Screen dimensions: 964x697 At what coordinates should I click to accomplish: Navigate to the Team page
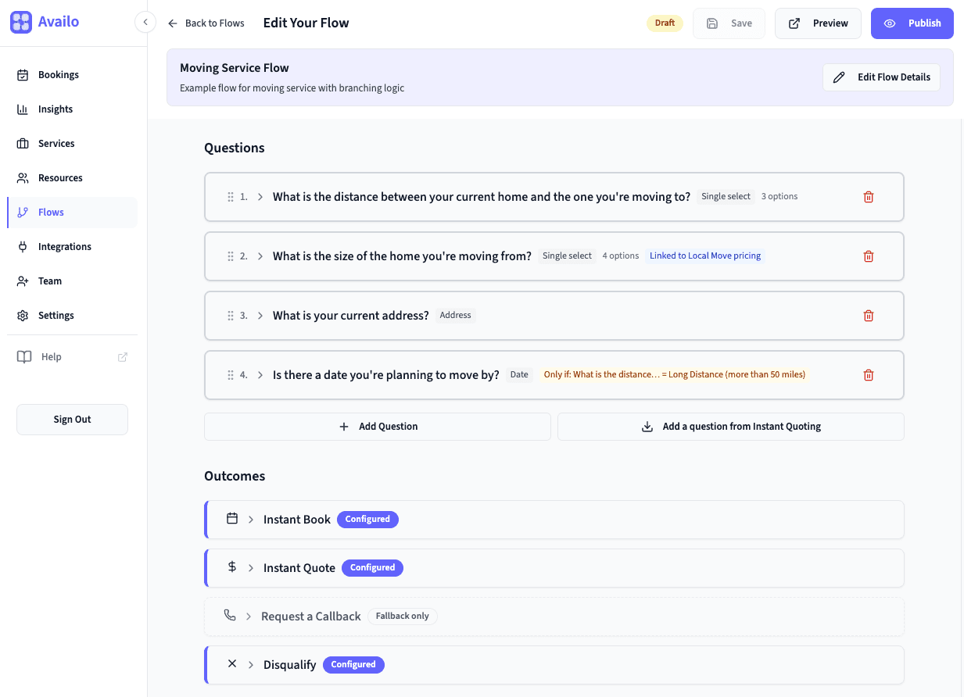click(x=21, y=281)
